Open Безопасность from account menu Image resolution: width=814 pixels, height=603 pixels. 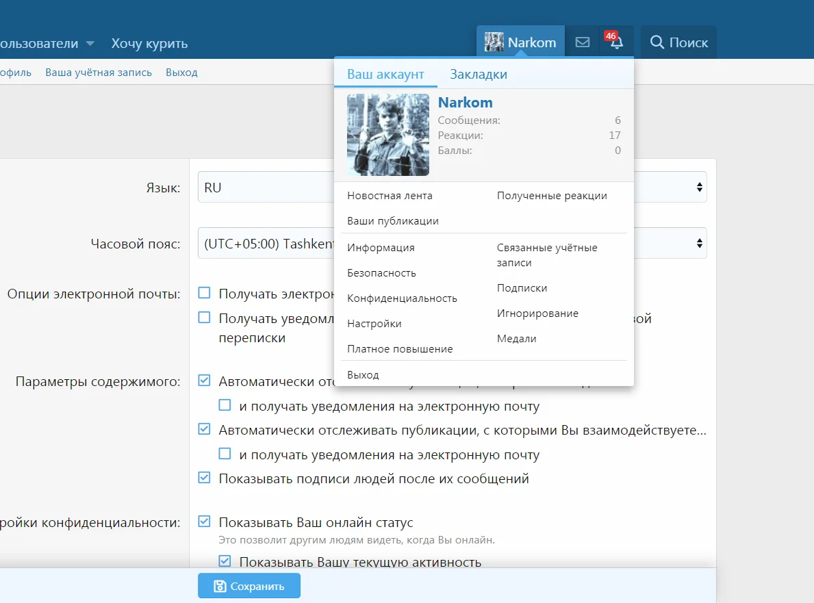381,273
